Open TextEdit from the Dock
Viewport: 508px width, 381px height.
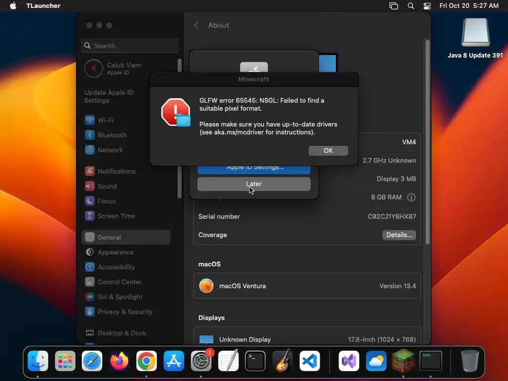click(228, 361)
